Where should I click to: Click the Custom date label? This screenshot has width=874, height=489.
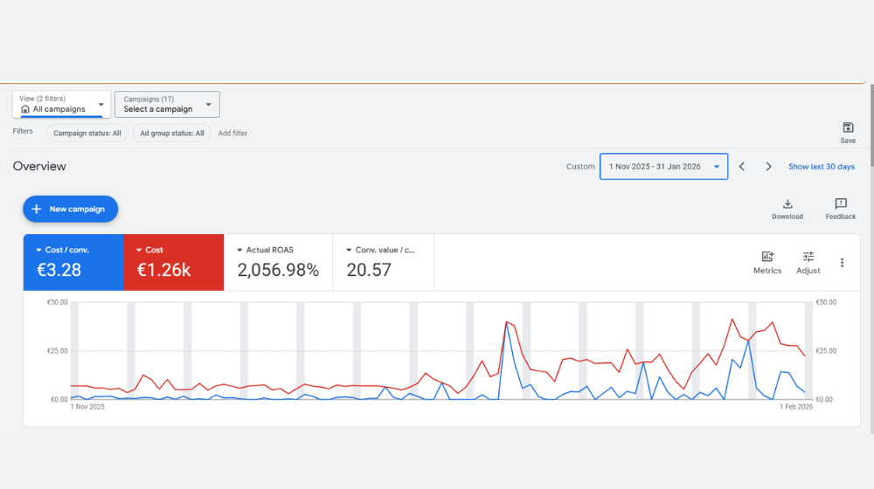pos(580,167)
